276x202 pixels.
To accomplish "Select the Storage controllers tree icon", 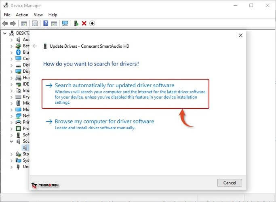I will point(18,154).
